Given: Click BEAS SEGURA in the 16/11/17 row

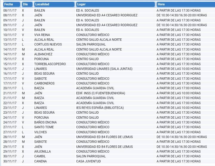Looking at the screenshot, I should coord(44,73).
